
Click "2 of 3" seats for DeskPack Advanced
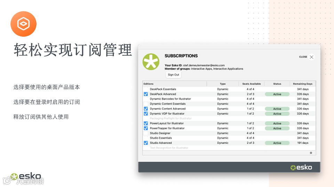pos(250,94)
